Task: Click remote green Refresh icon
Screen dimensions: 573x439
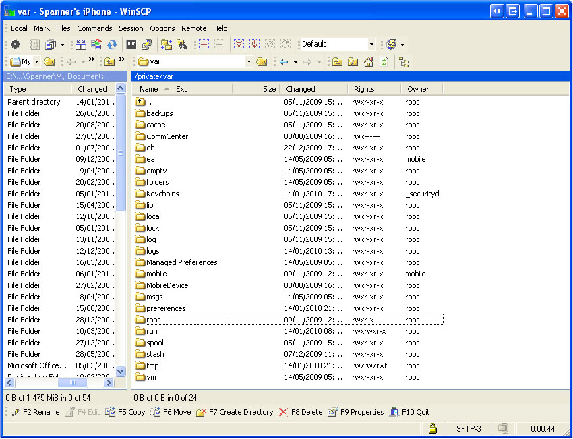Action: (384, 62)
